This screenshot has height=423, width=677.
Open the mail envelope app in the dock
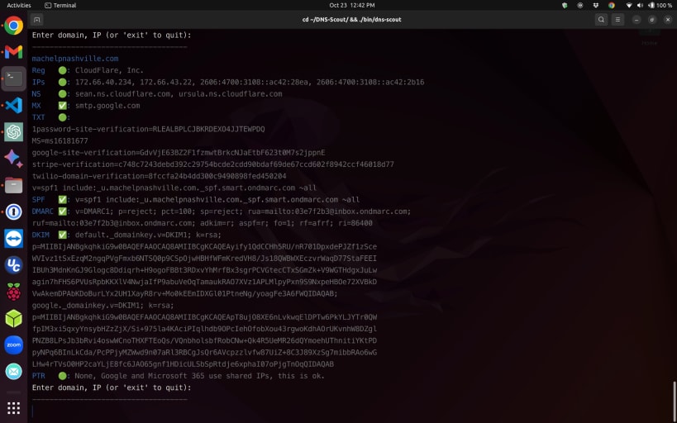[x=13, y=372]
